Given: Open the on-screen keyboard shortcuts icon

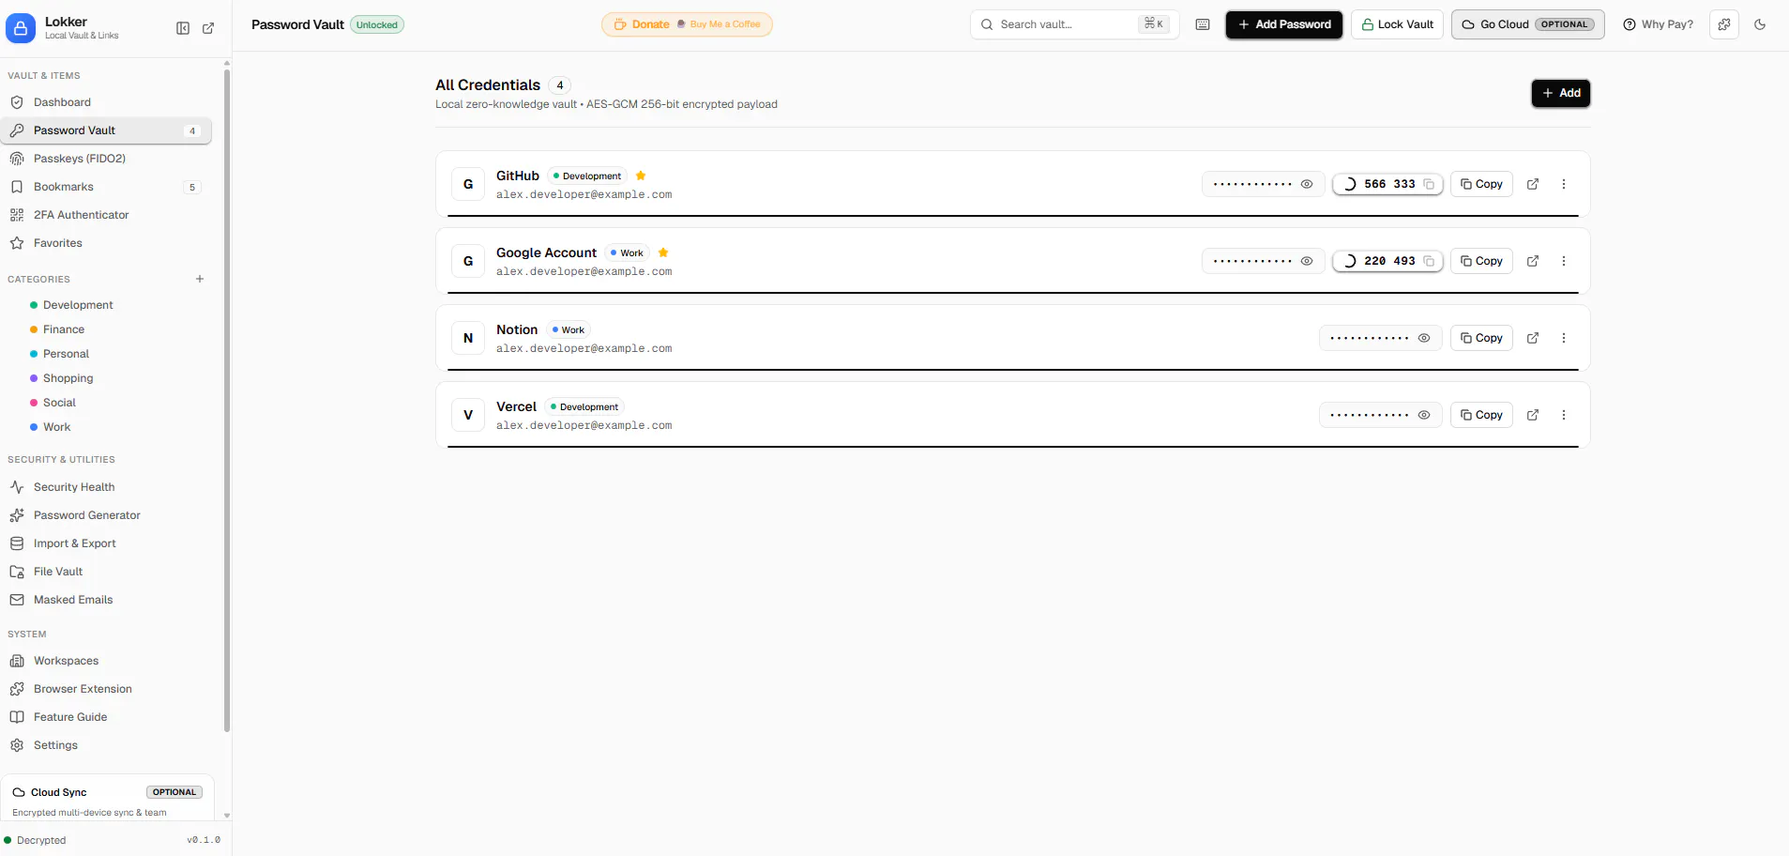Looking at the screenshot, I should [1203, 24].
